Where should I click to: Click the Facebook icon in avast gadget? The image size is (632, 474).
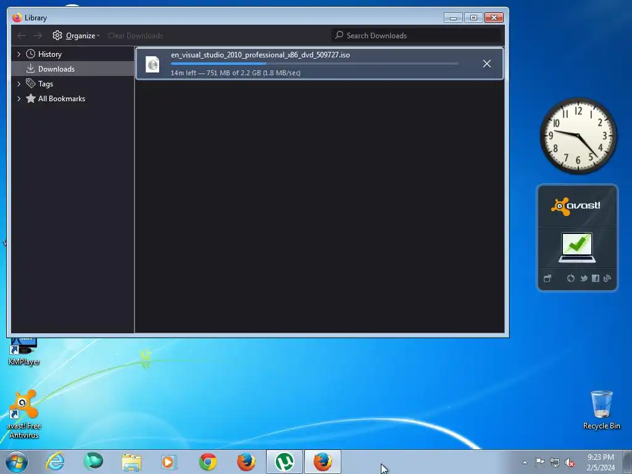point(596,278)
